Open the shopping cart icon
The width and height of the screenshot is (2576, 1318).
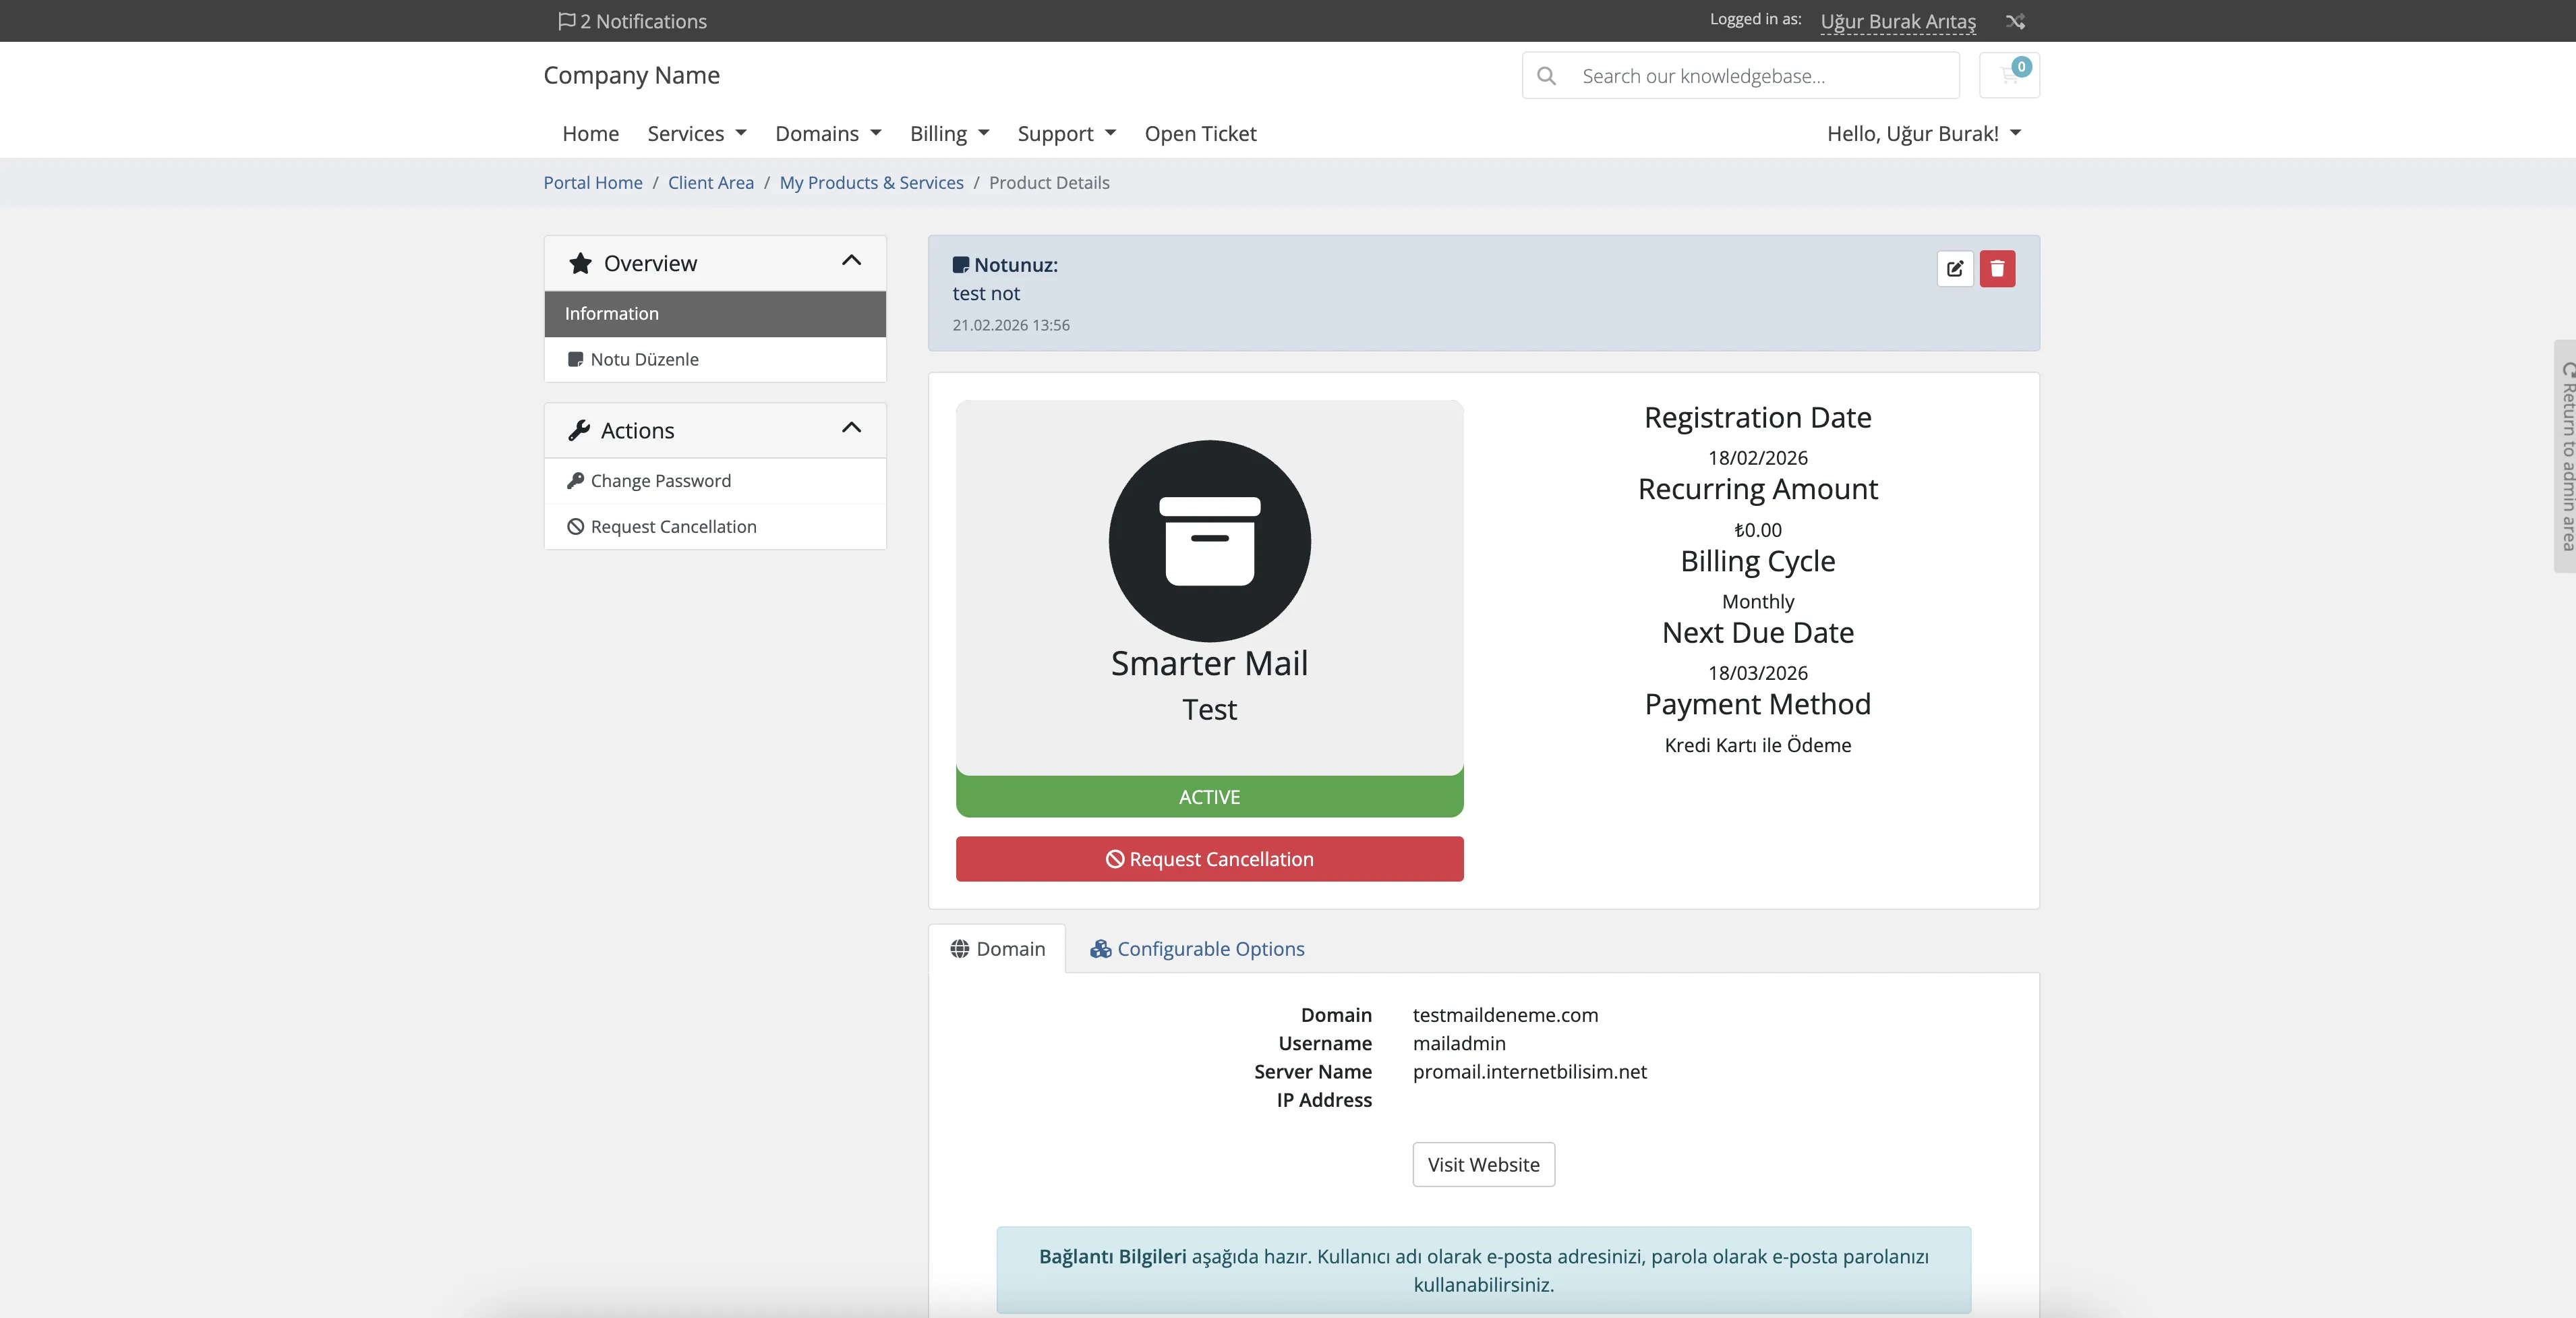pos(2009,75)
